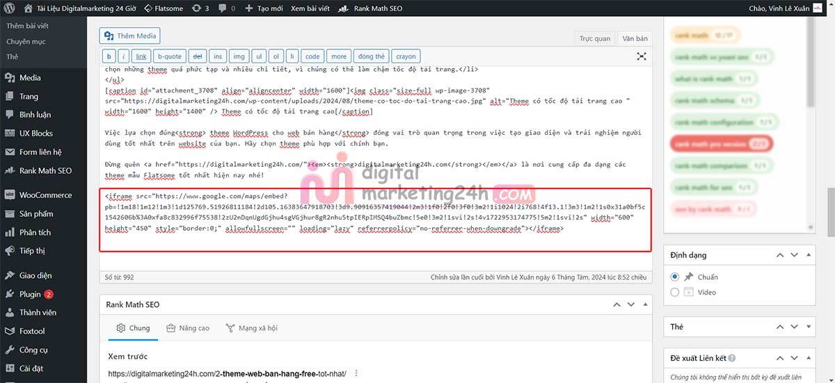Open the Phân tích analytics icon
Image resolution: width=835 pixels, height=383 pixels.
[x=10, y=232]
